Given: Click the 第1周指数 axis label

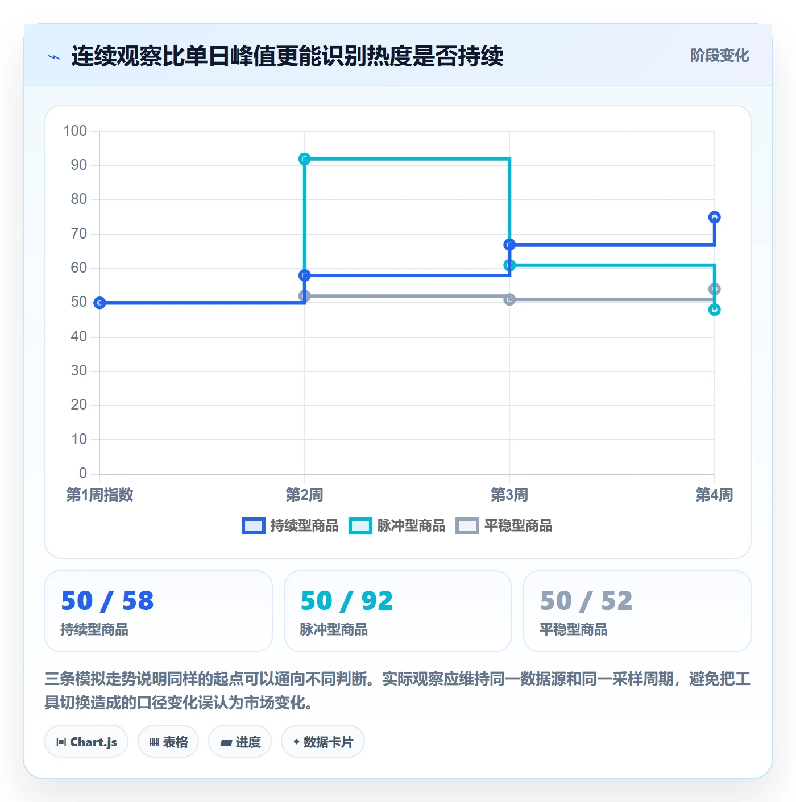Looking at the screenshot, I should 100,495.
